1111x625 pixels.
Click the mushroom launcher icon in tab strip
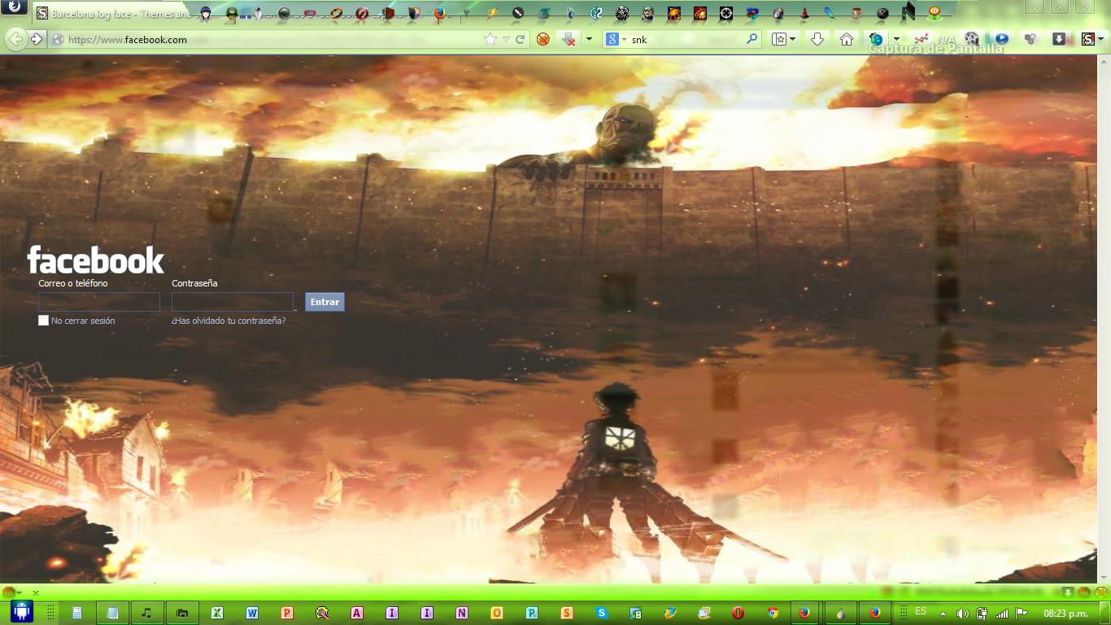pos(232,13)
